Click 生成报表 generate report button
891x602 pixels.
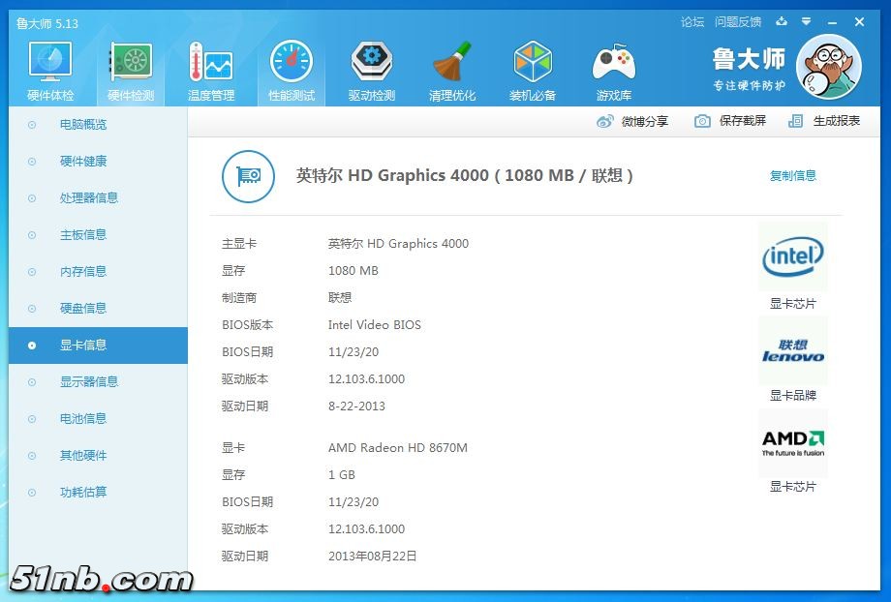click(x=825, y=121)
